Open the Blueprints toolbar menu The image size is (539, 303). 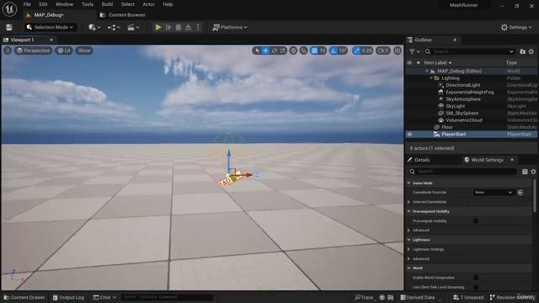tap(114, 27)
